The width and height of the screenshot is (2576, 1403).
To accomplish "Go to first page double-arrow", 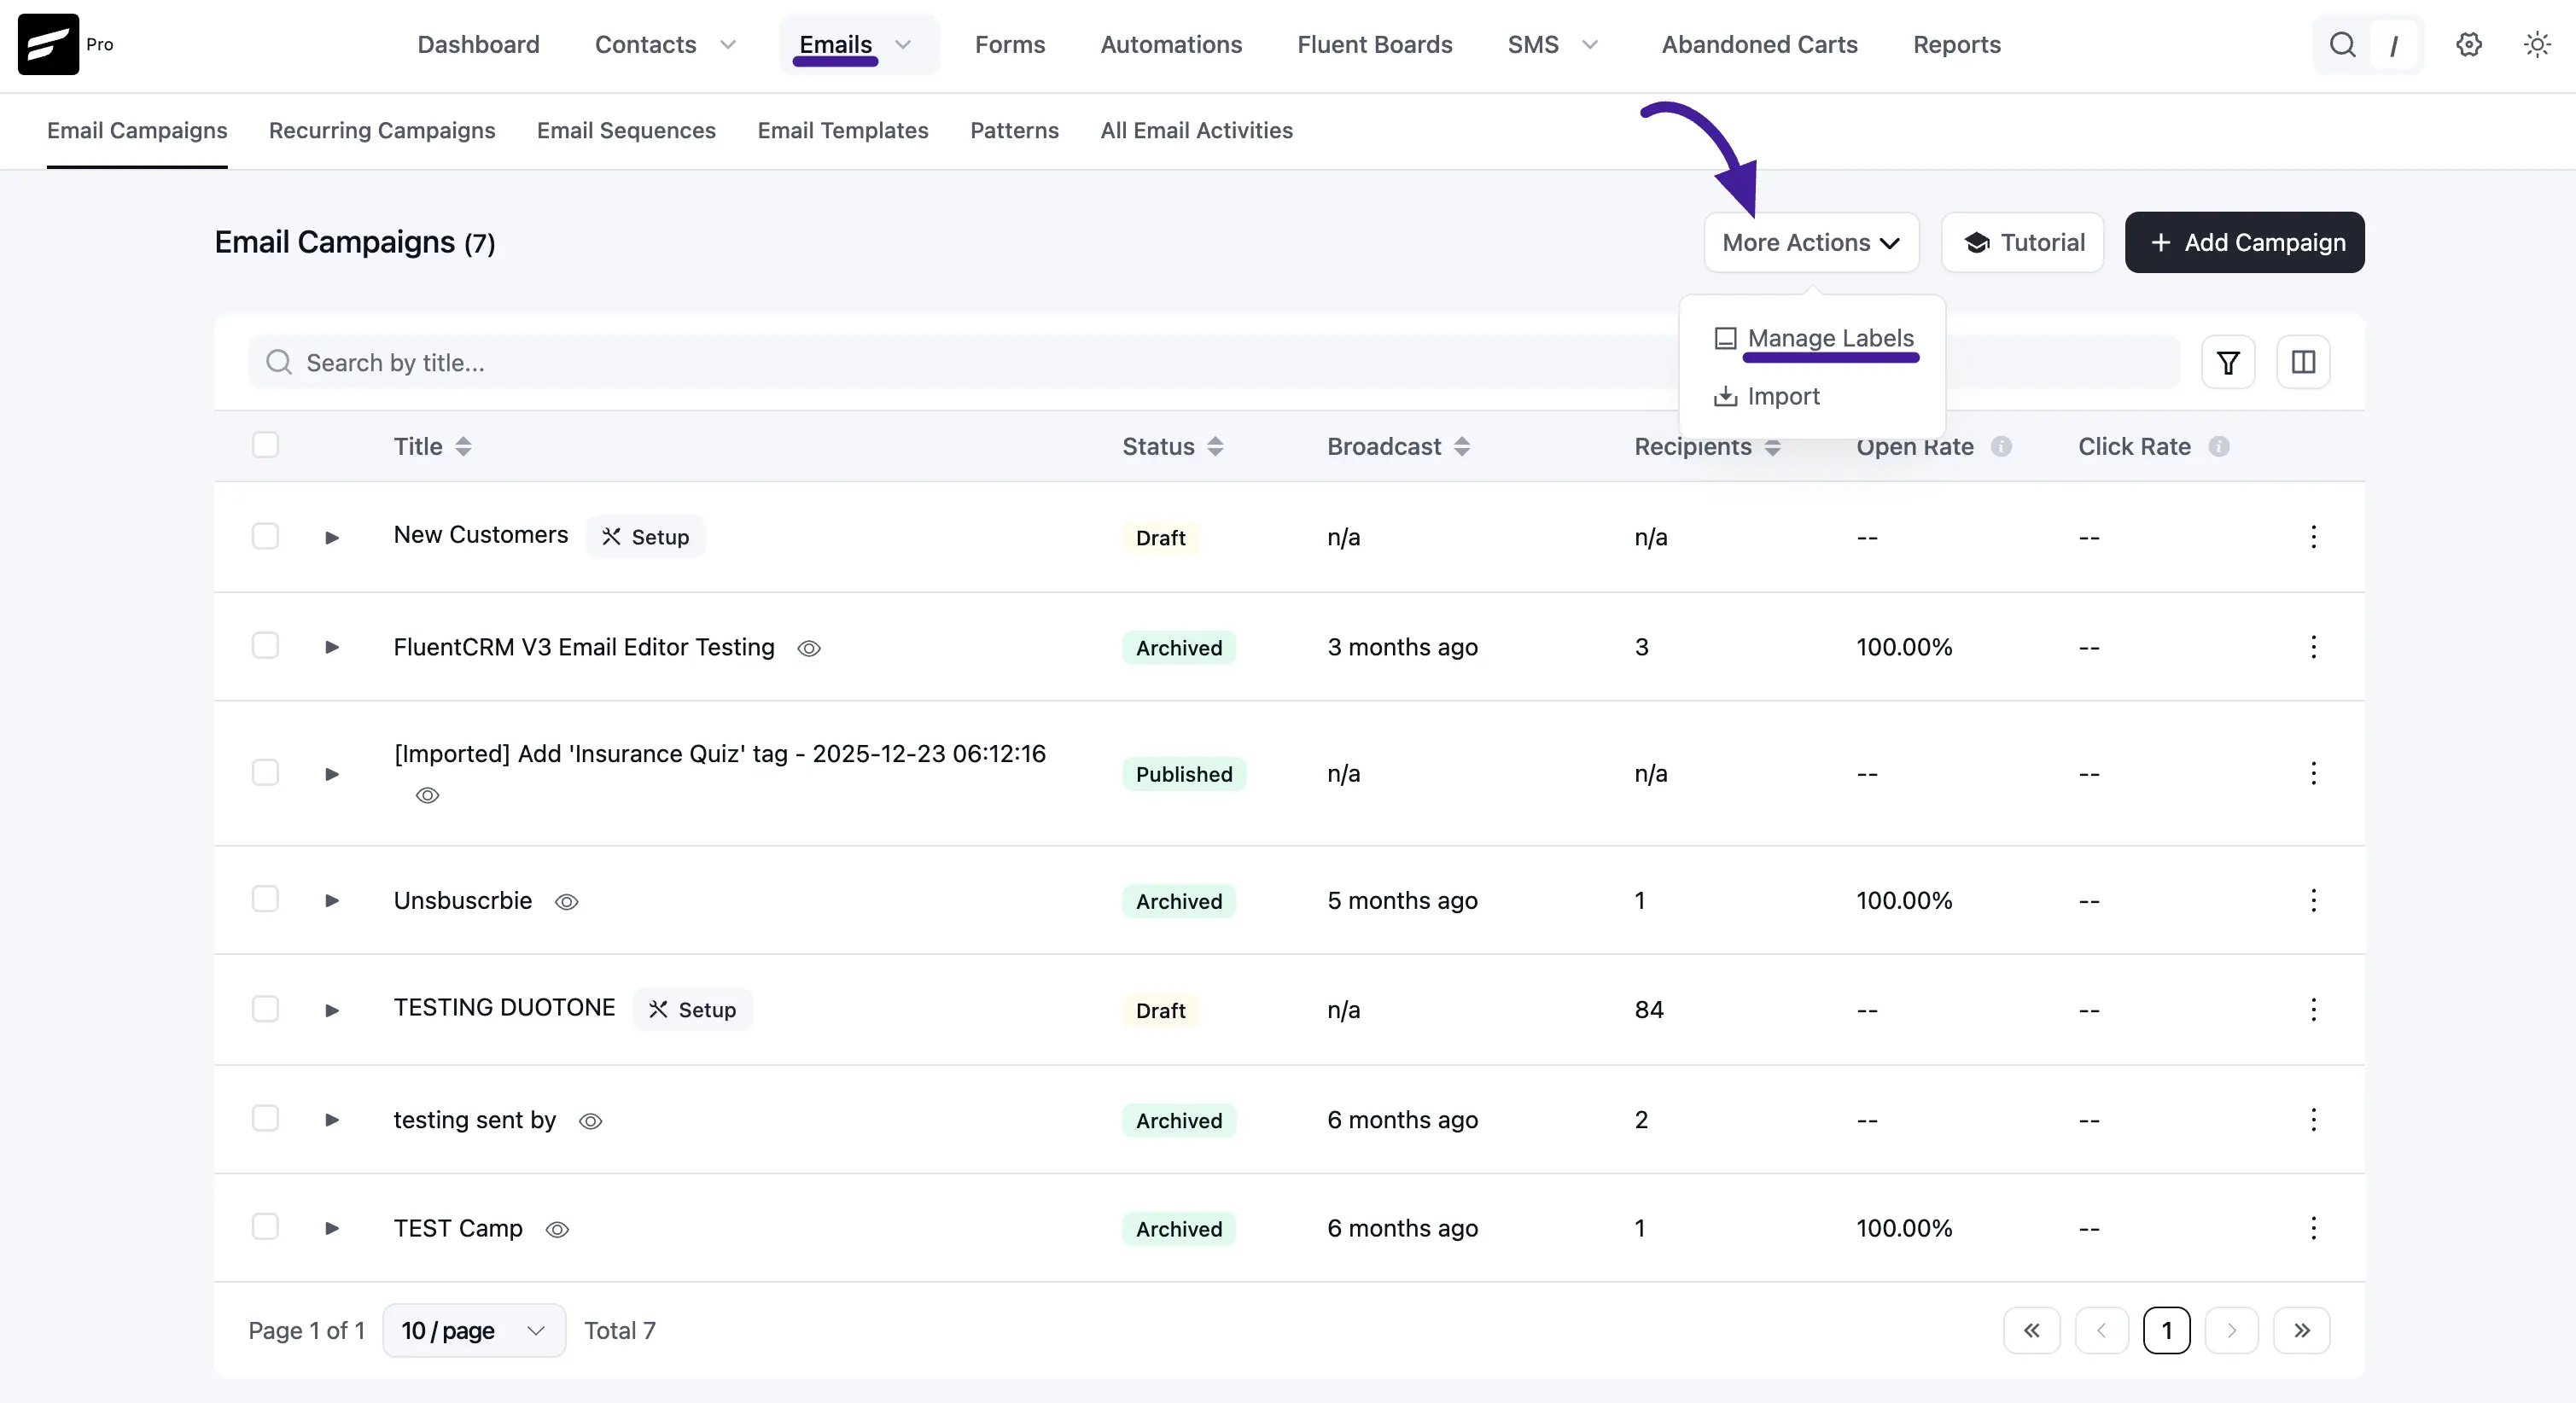I will click(2032, 1331).
